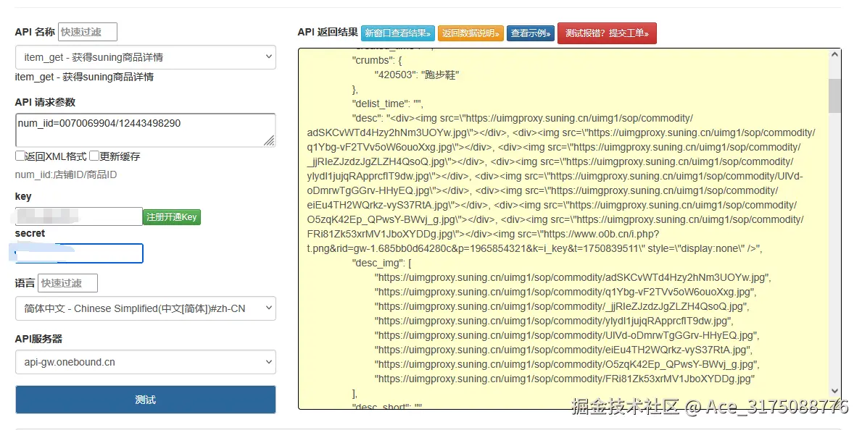862x430 pixels.
Task: Click the first desc_img URL adSKCvWTd4Hzy2hNm3UOYw.jpg
Action: (573, 277)
